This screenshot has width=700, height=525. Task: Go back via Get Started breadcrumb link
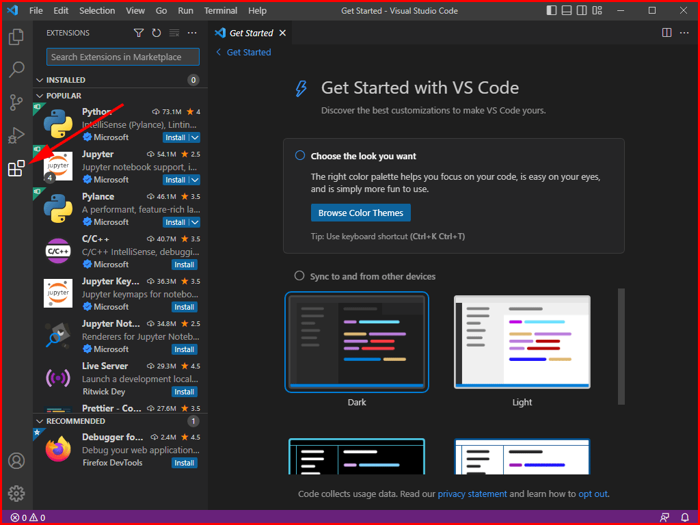pos(243,52)
